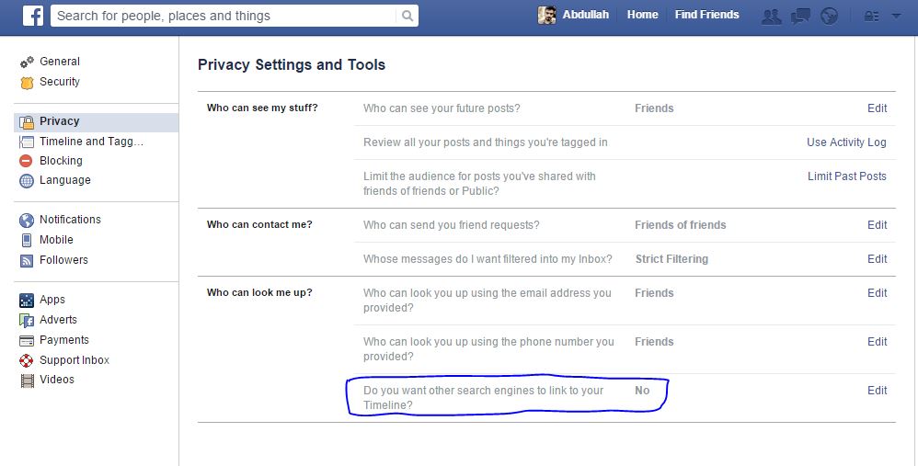The height and width of the screenshot is (466, 918).
Task: Click Use Activity Log link
Action: [846, 142]
